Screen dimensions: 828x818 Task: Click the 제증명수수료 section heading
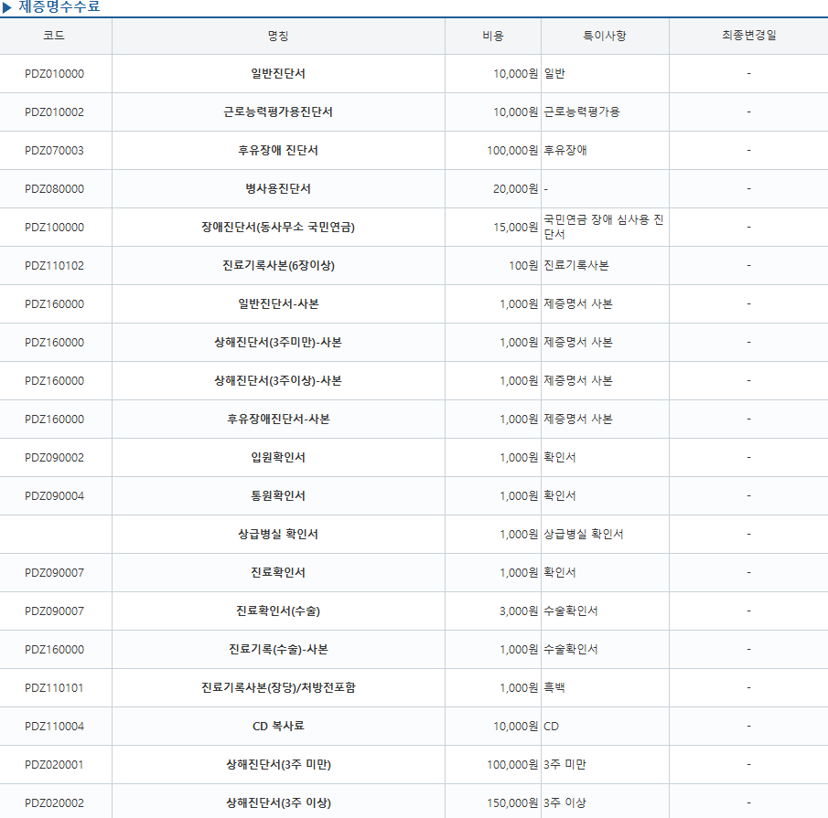59,7
